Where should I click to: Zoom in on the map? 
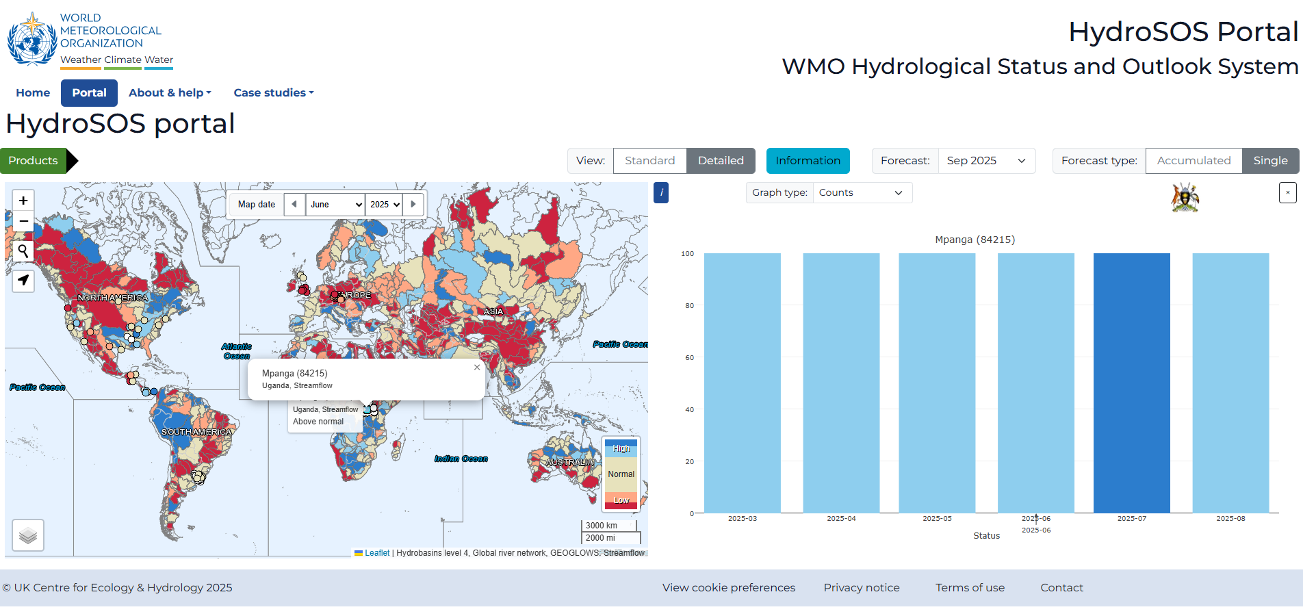23,201
